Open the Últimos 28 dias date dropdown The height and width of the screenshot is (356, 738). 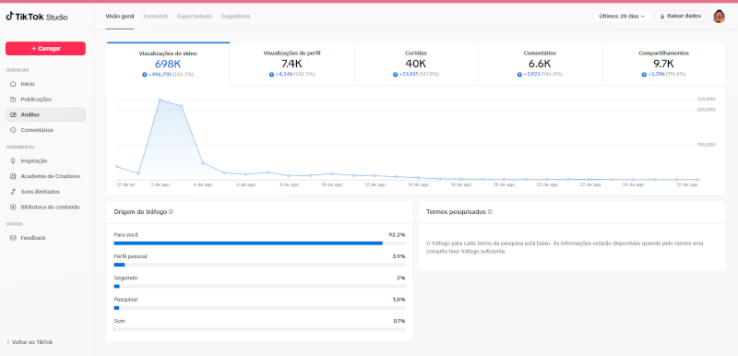point(621,17)
